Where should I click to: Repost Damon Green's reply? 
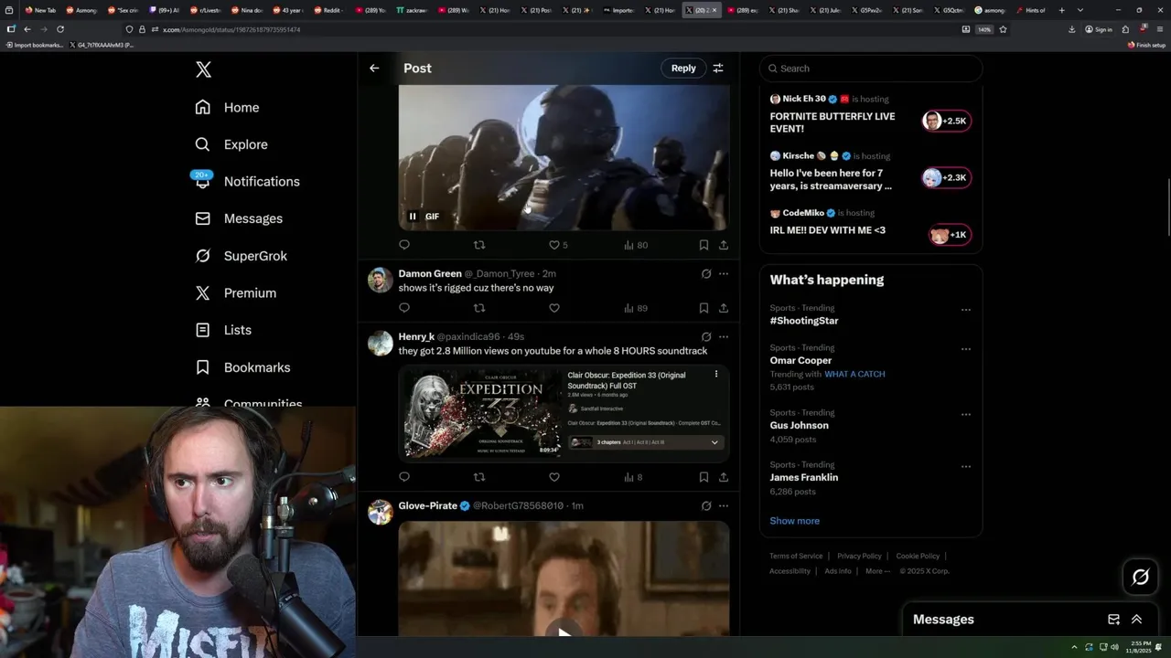coord(479,308)
